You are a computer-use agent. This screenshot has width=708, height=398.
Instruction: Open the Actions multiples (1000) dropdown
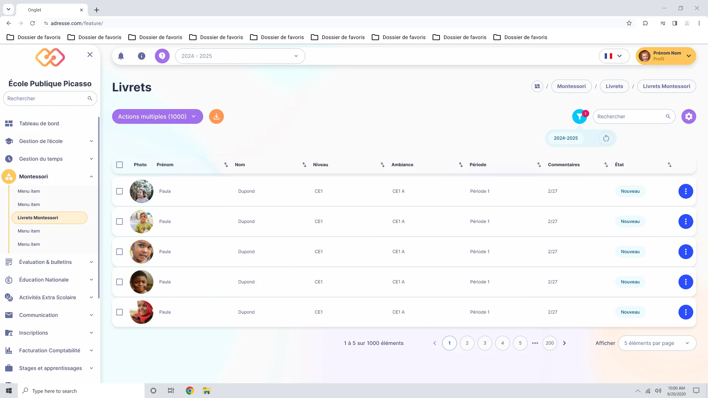(x=157, y=116)
